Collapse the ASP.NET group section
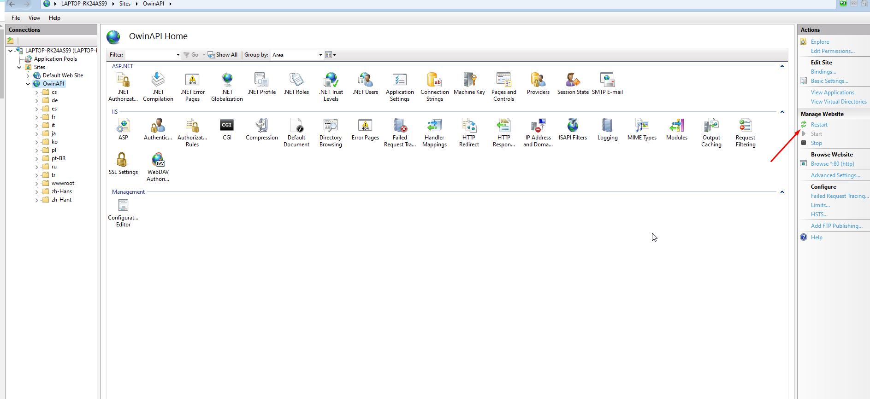 (x=782, y=66)
